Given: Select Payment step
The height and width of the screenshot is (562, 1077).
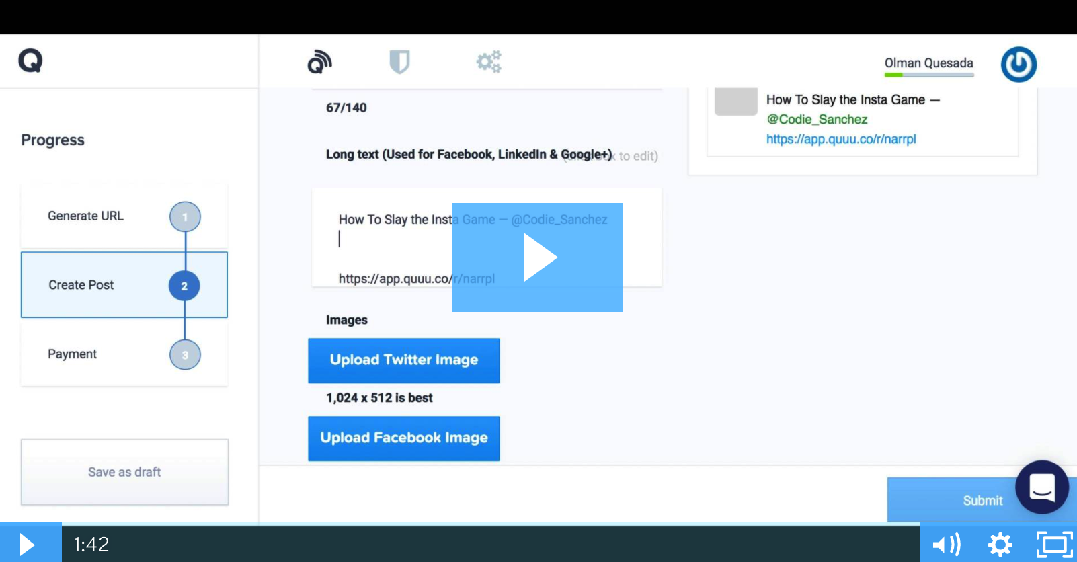Looking at the screenshot, I should (124, 354).
